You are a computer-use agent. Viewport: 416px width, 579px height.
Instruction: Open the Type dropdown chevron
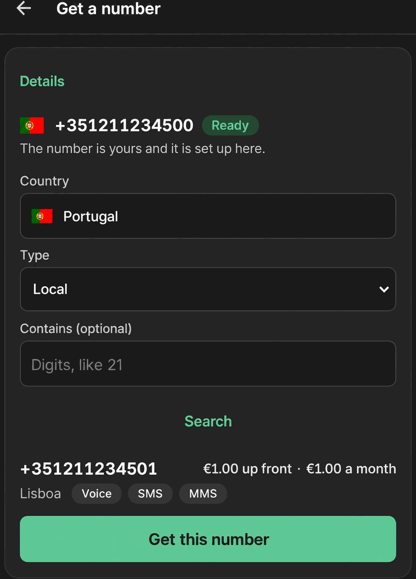[384, 289]
